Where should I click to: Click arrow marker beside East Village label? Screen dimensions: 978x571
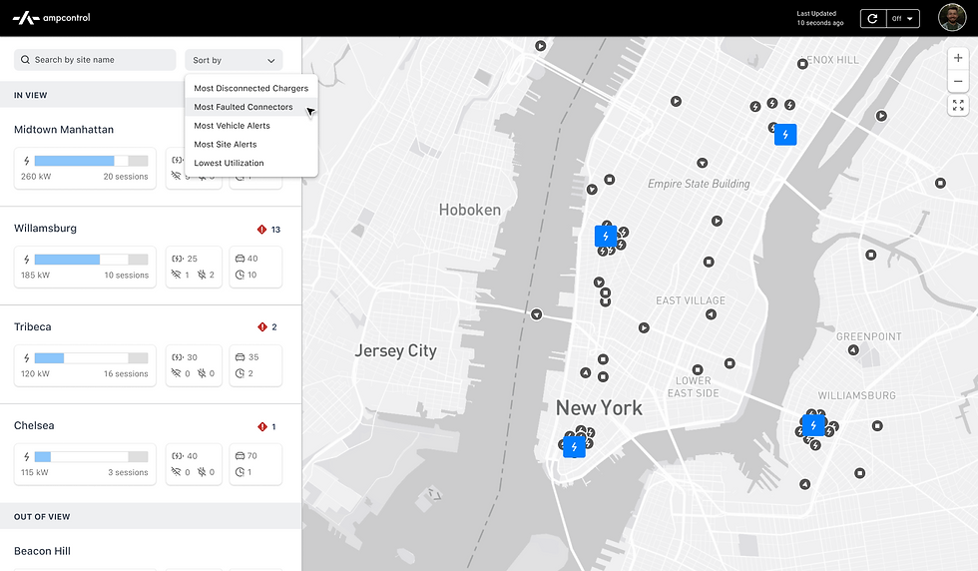[711, 314]
